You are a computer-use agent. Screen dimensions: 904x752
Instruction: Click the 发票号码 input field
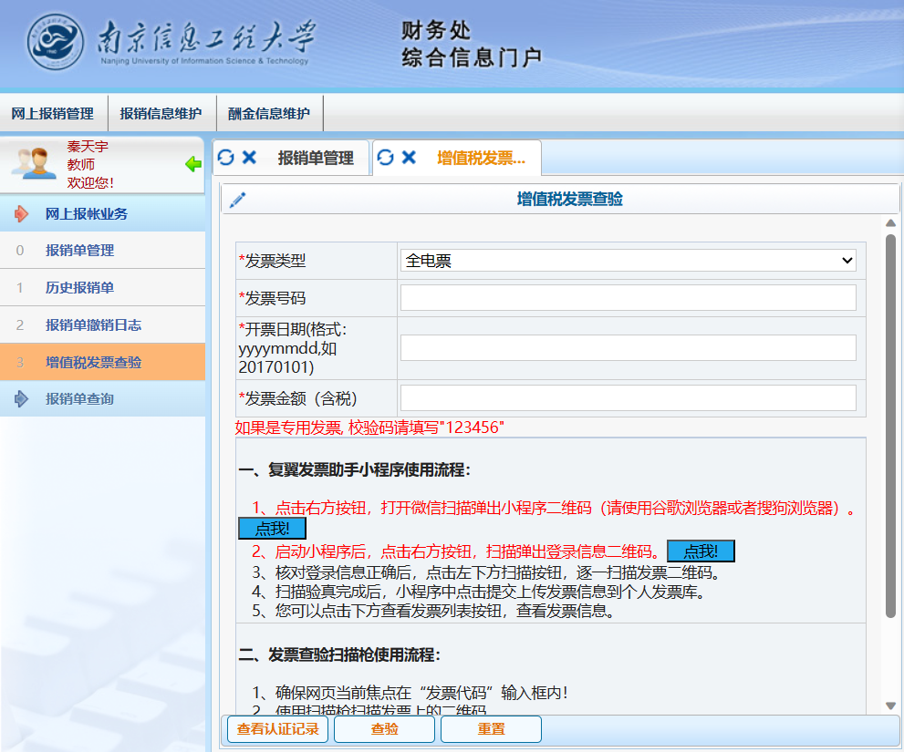[x=628, y=298]
